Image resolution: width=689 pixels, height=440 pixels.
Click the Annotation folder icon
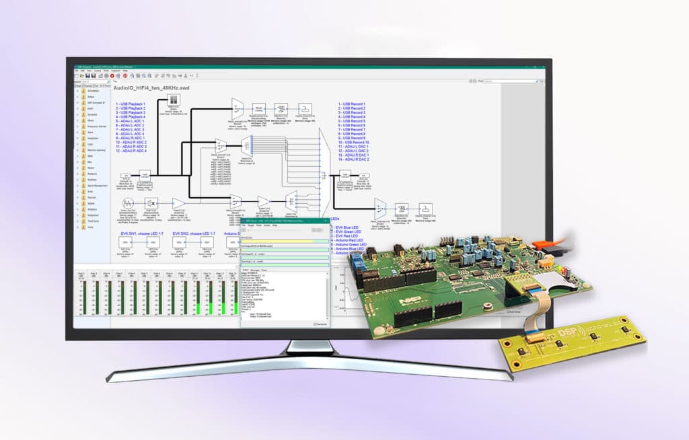(83, 91)
